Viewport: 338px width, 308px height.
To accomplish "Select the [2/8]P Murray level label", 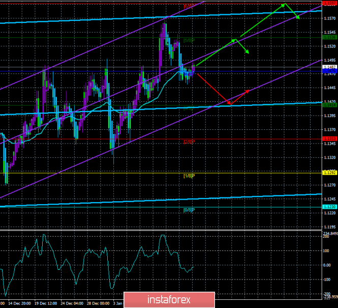I will 189,142.
